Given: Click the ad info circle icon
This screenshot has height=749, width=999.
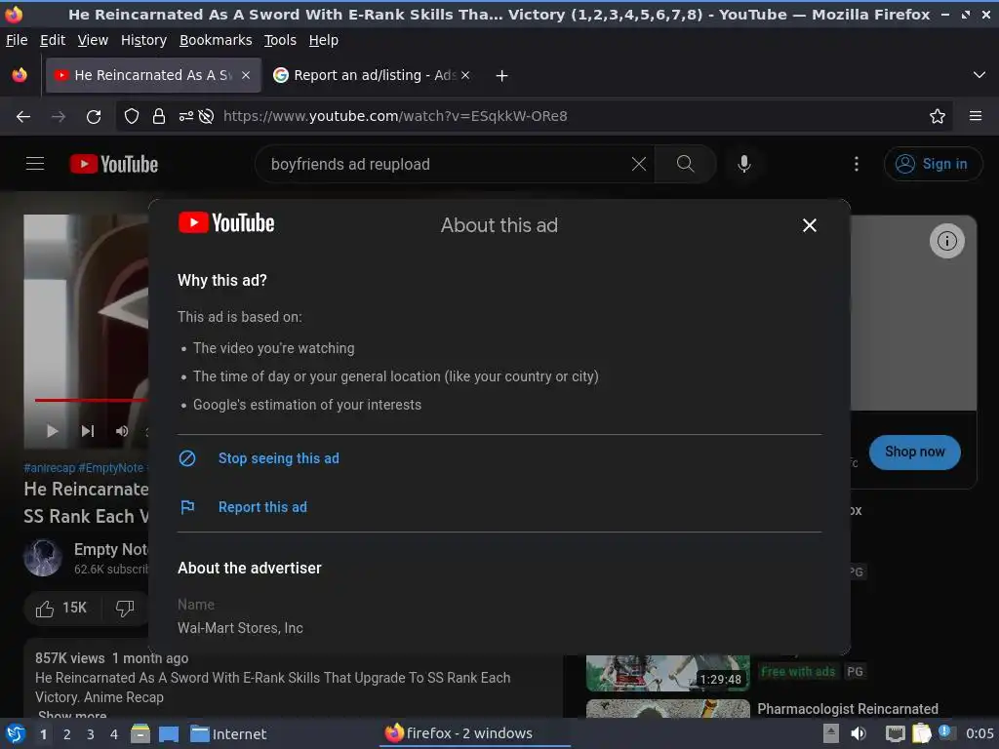Looking at the screenshot, I should tap(946, 241).
